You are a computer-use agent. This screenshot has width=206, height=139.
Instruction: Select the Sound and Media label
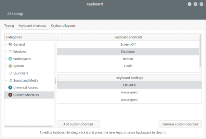coord(26,80)
